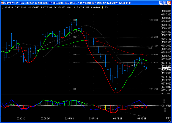172x123 pixels.
Task: Click the CCI 50.6 indicator label
Action: point(166,106)
